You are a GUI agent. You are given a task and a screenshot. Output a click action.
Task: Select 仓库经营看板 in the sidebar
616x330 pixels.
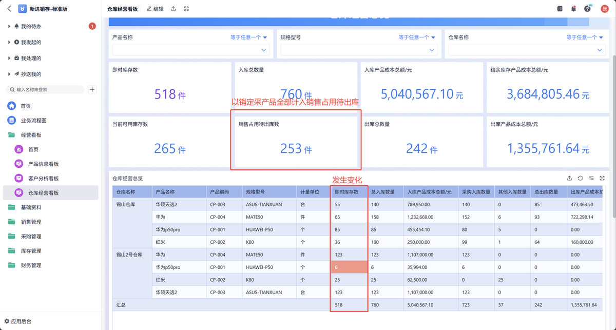50,192
